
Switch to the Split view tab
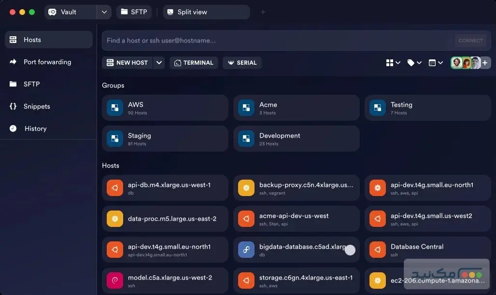click(x=206, y=12)
